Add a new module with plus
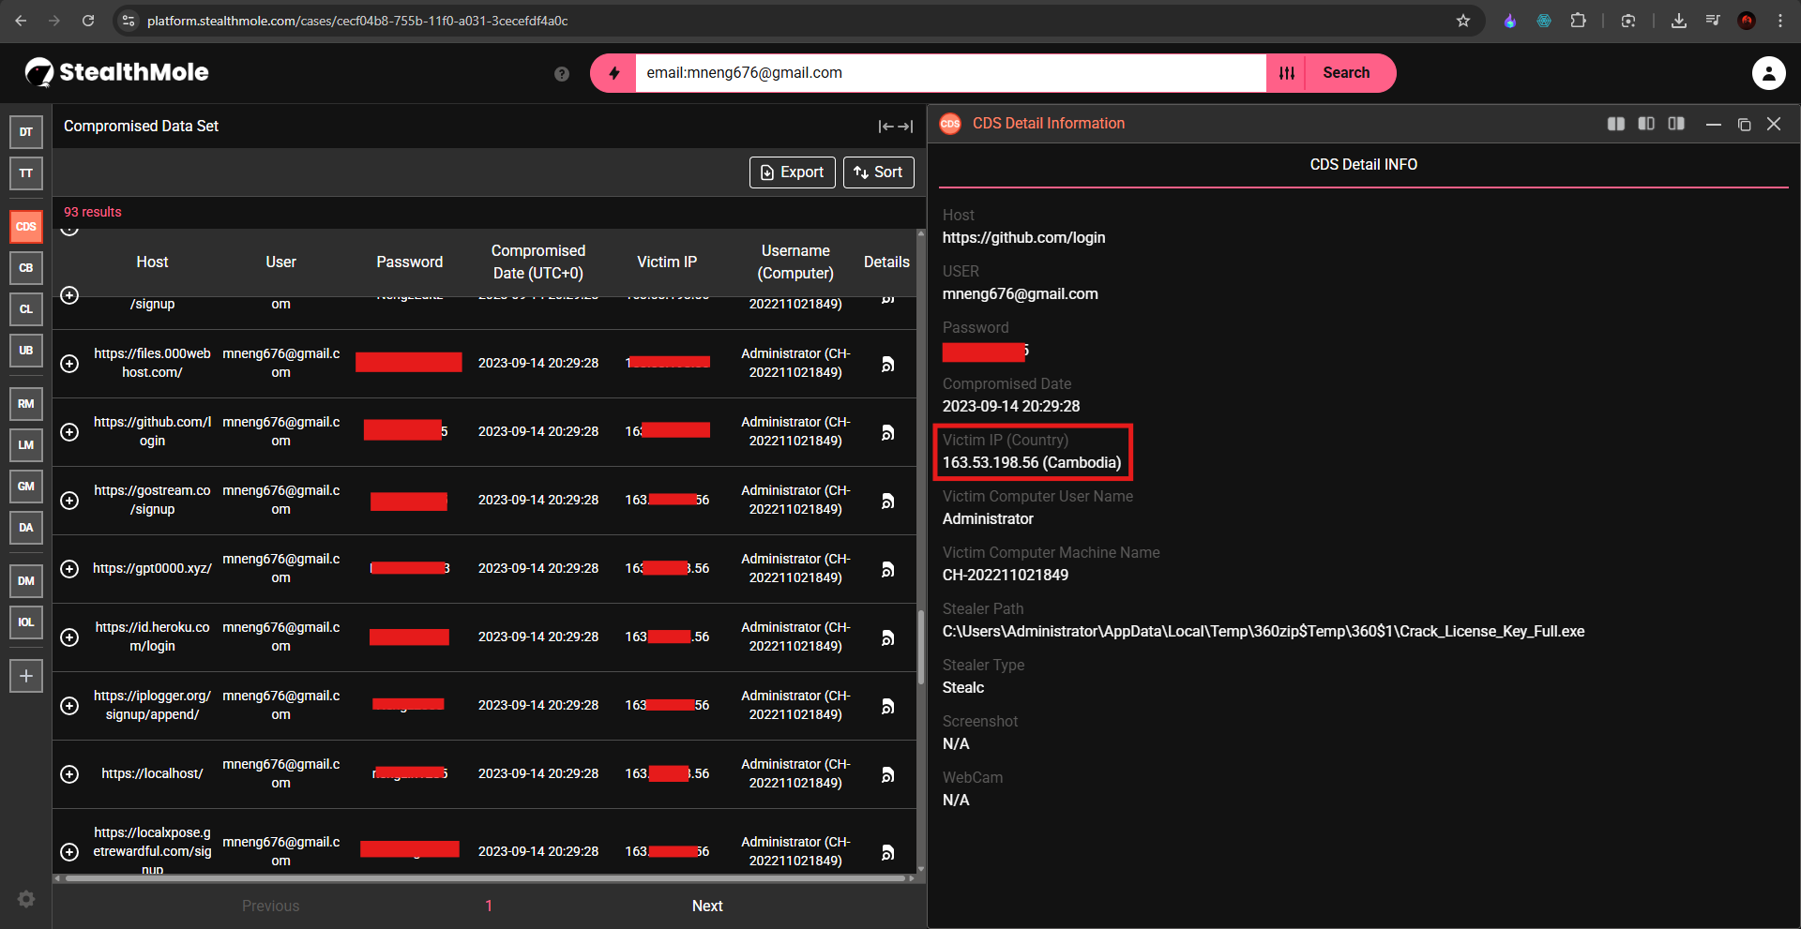 click(x=26, y=676)
